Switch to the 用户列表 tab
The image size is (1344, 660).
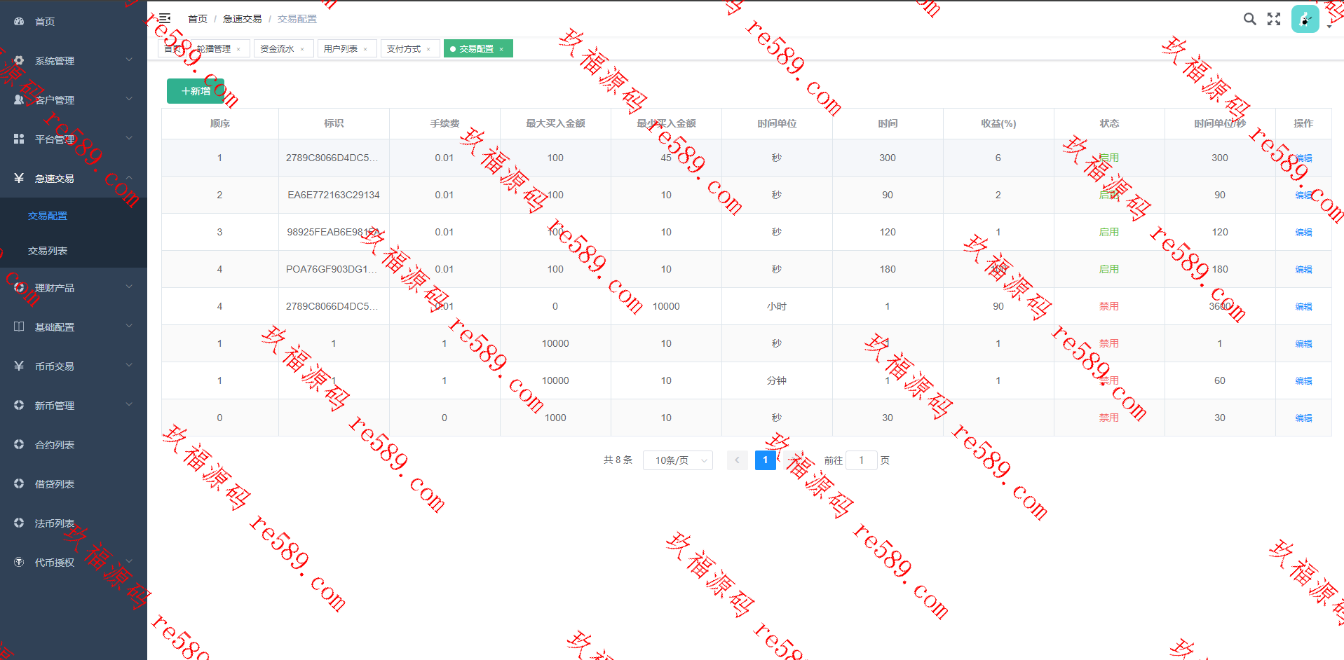tap(341, 49)
